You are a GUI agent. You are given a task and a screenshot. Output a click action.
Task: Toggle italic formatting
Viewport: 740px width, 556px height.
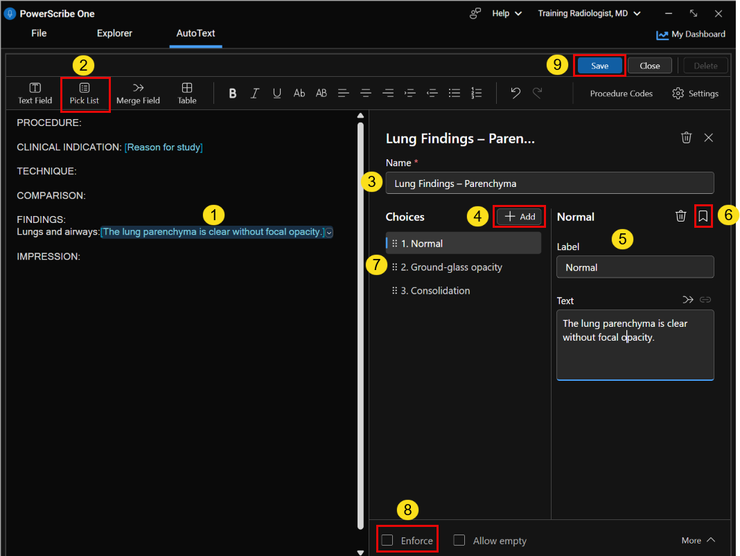[255, 93]
